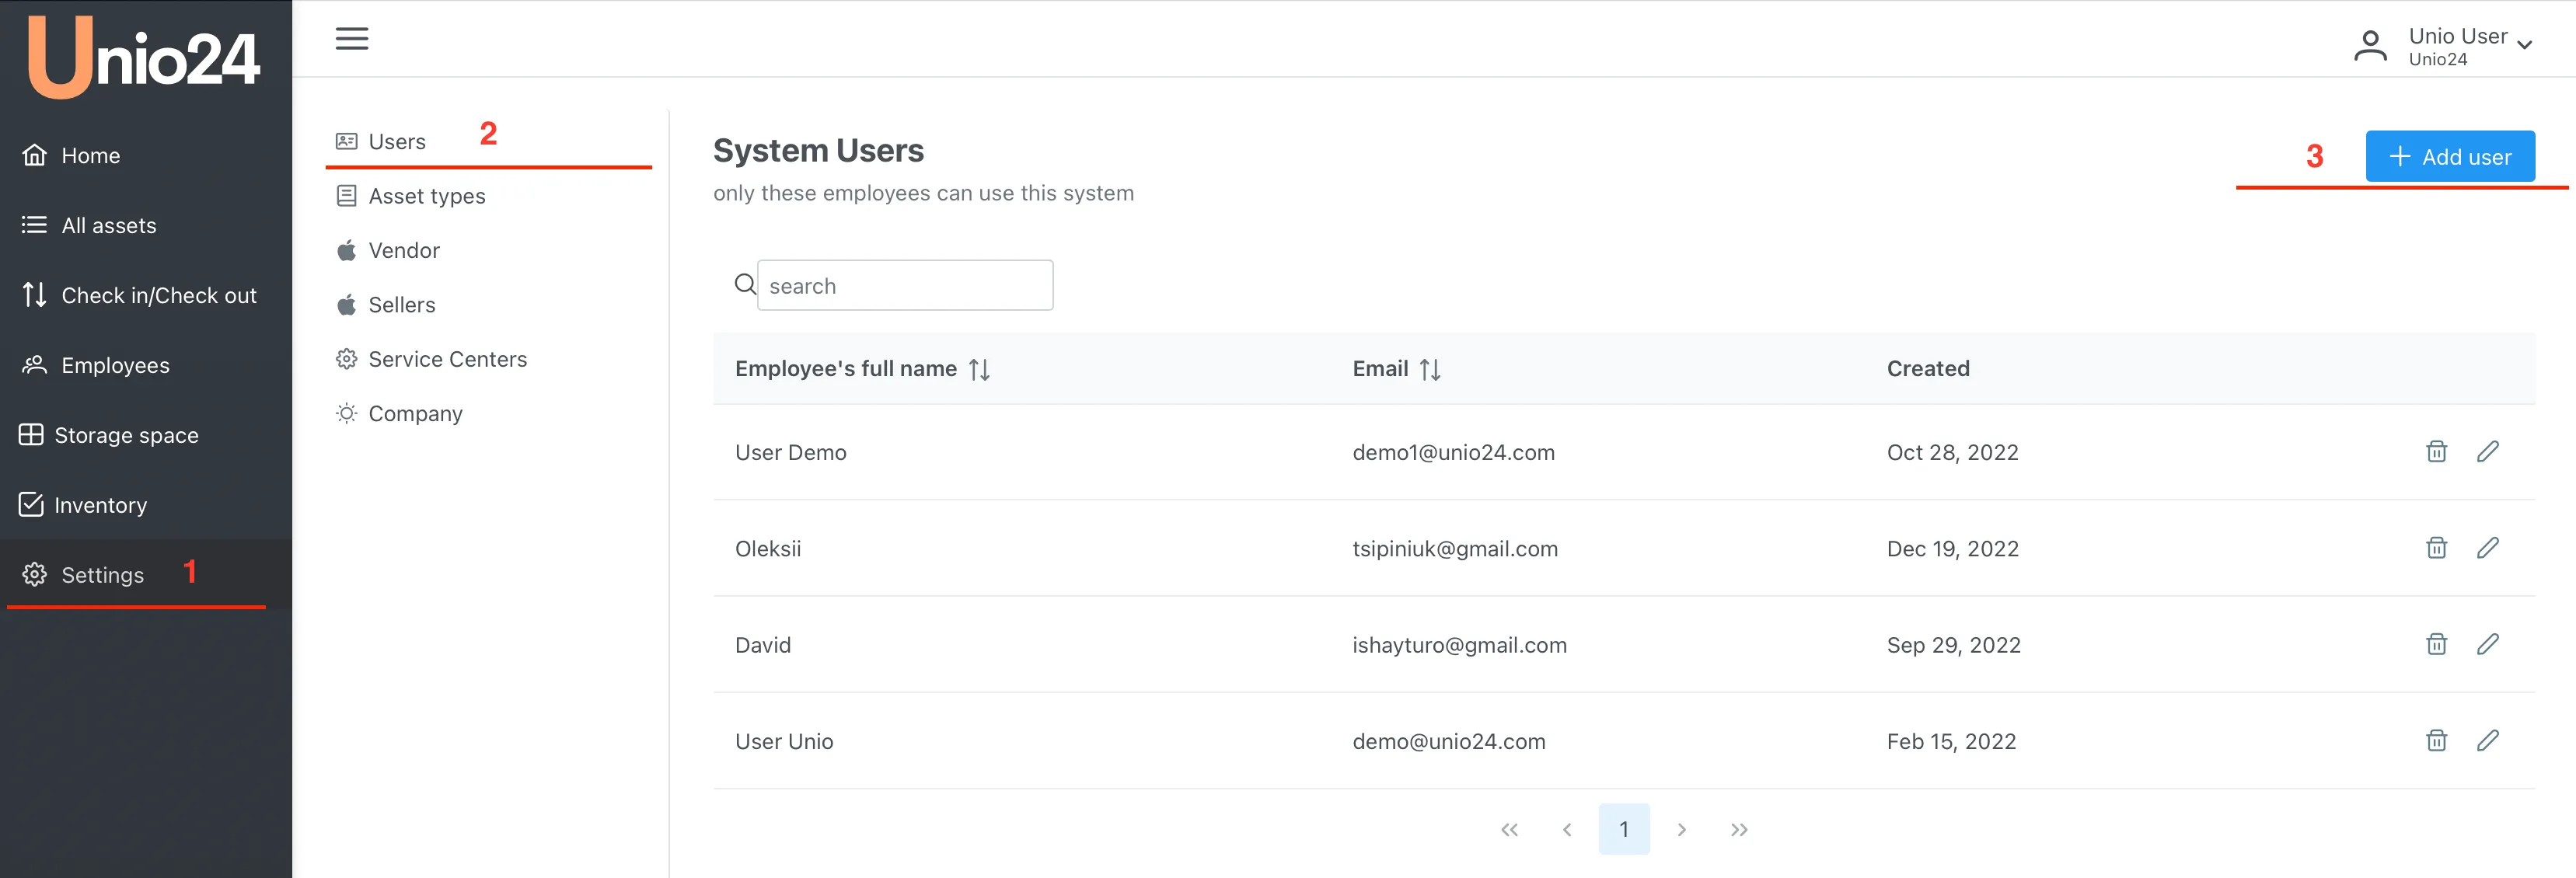Screen dimensions: 2576x878
Task: Open Service Centers settings section
Action: click(x=447, y=359)
